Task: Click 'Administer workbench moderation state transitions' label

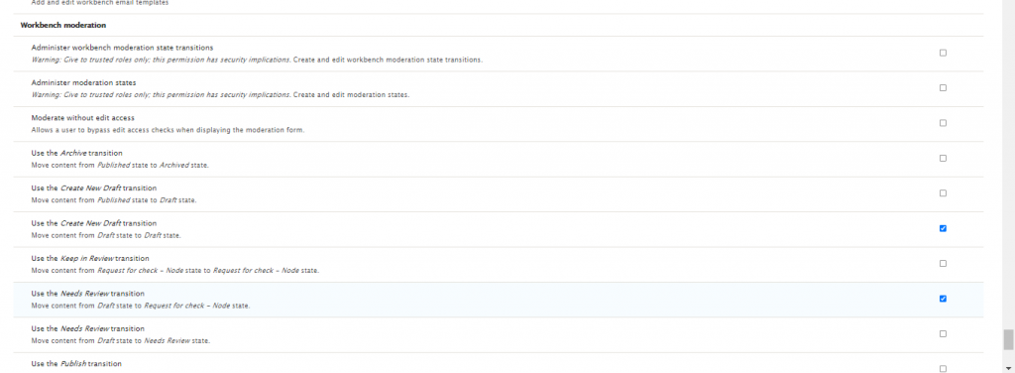Action: coord(122,48)
